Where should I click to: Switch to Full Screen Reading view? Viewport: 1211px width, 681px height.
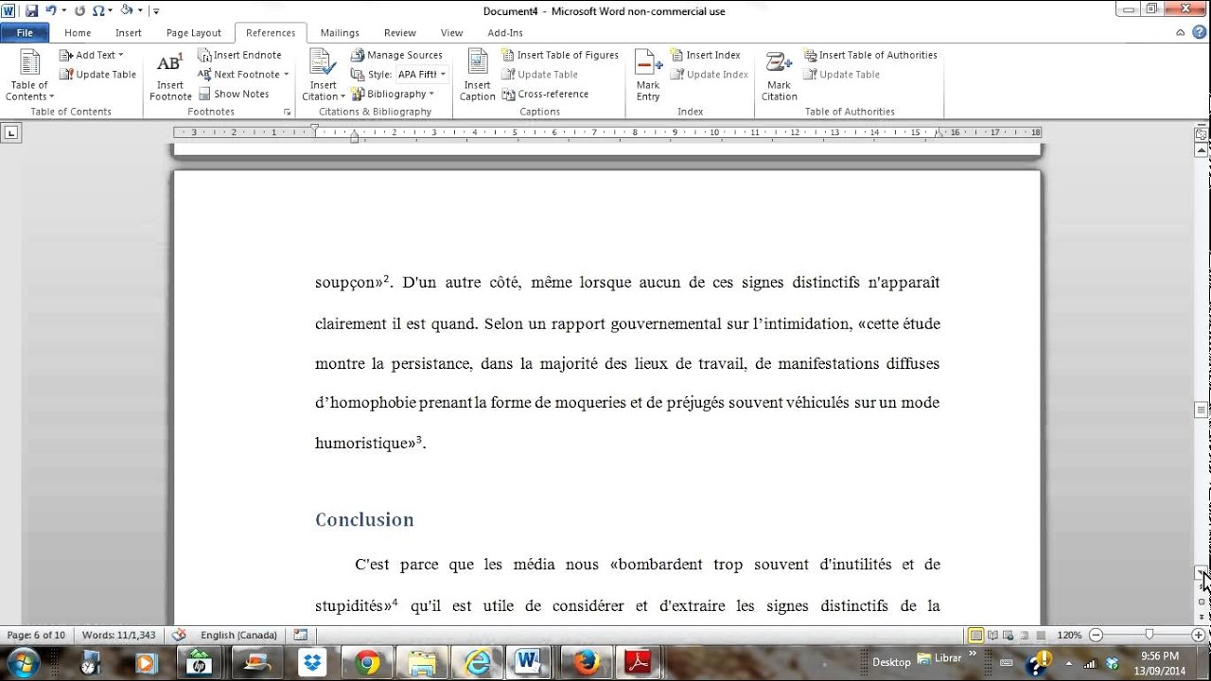[992, 635]
